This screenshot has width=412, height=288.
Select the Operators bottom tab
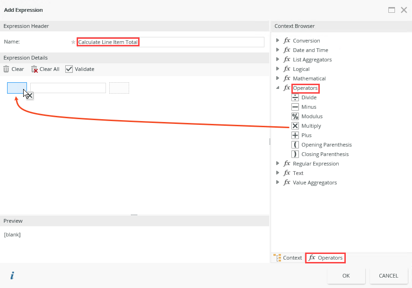(325, 258)
